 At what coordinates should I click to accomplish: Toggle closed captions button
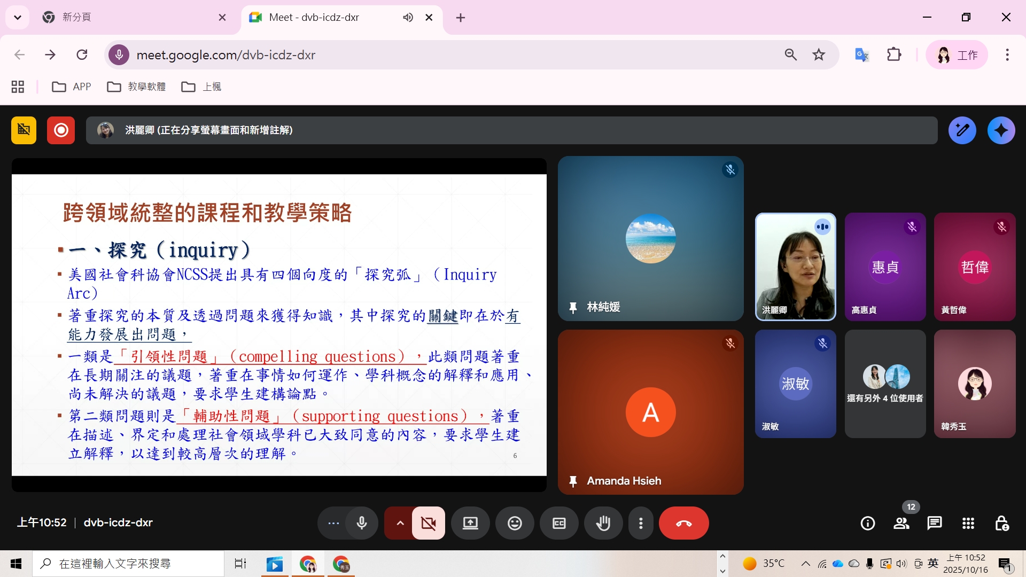[559, 523]
